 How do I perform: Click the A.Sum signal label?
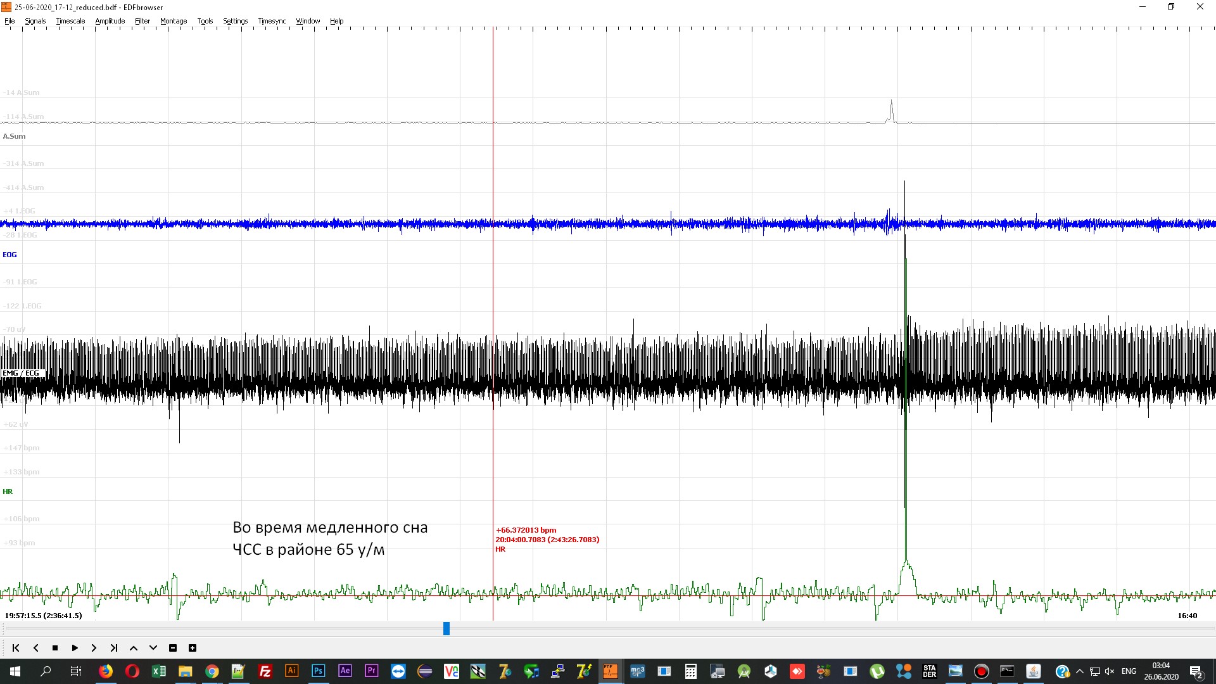14,136
